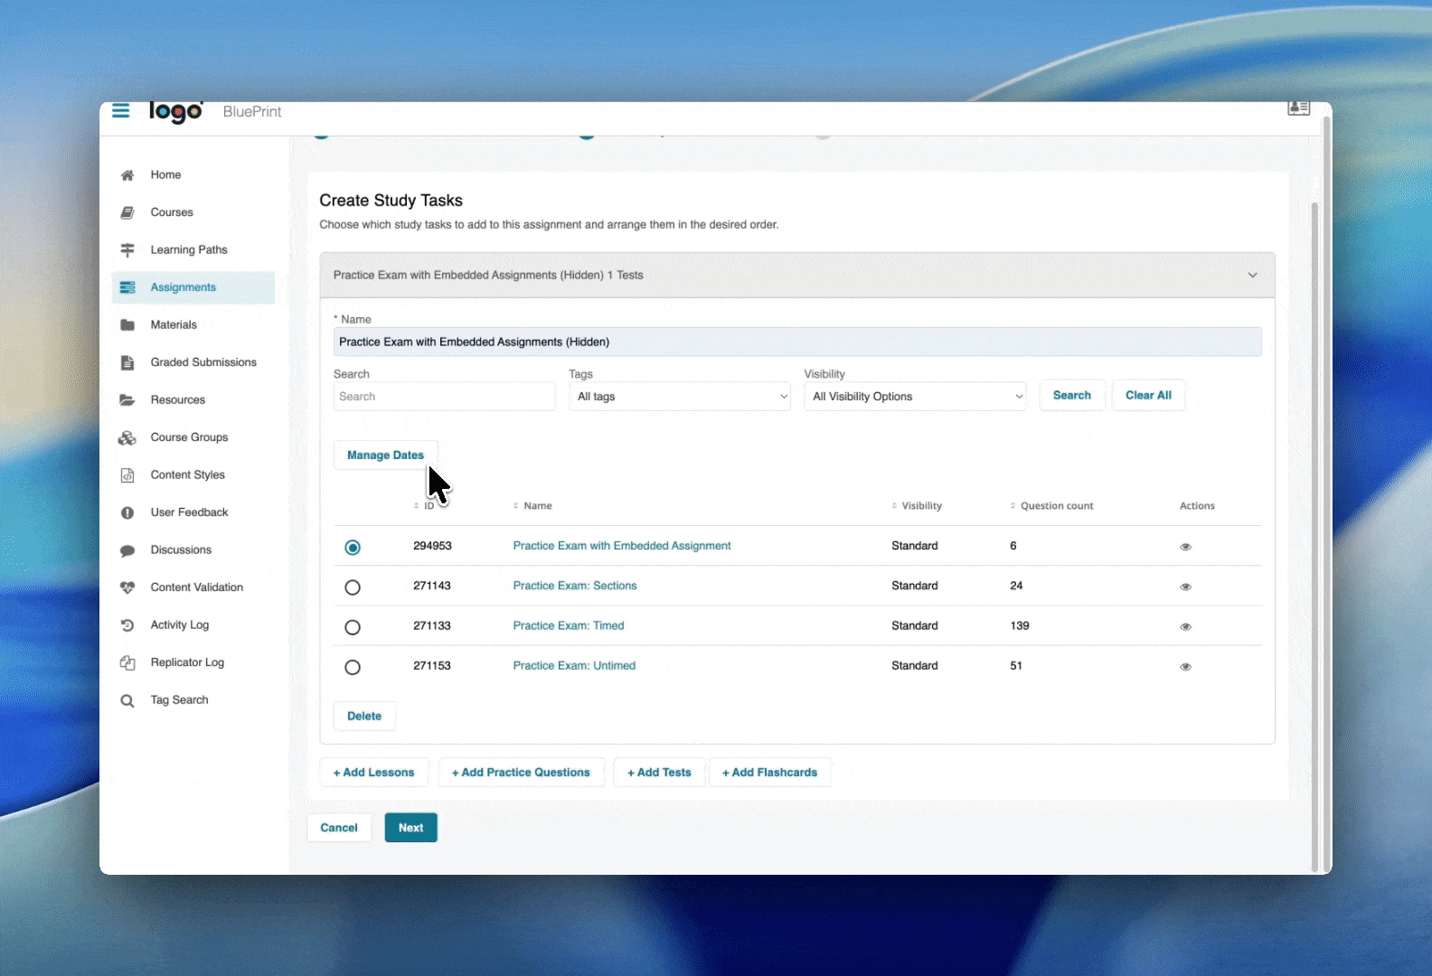
Task: Click the Course Groups cubes icon
Action: click(127, 437)
